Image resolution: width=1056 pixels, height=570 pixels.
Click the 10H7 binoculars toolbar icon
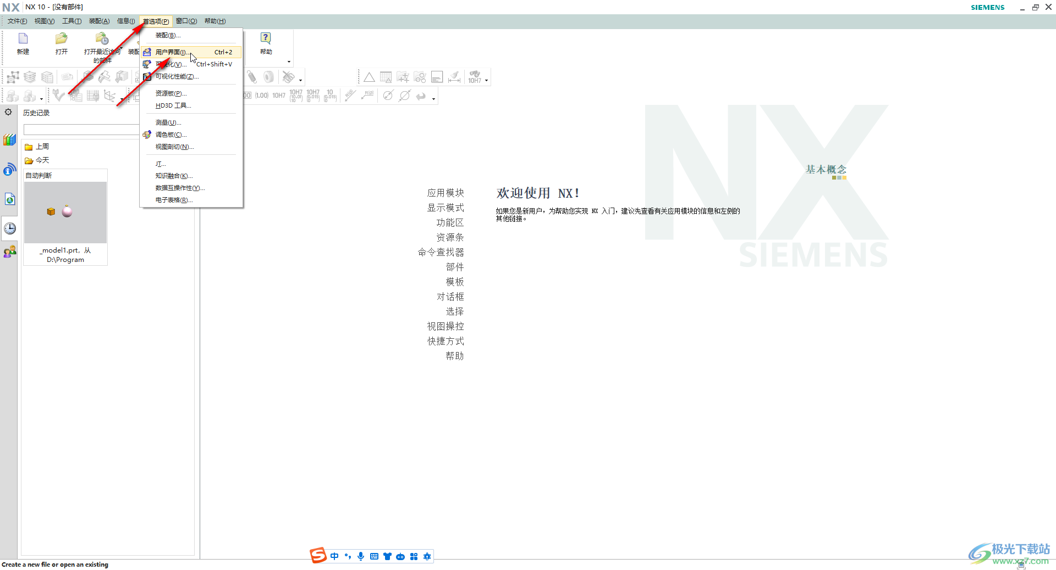click(475, 77)
